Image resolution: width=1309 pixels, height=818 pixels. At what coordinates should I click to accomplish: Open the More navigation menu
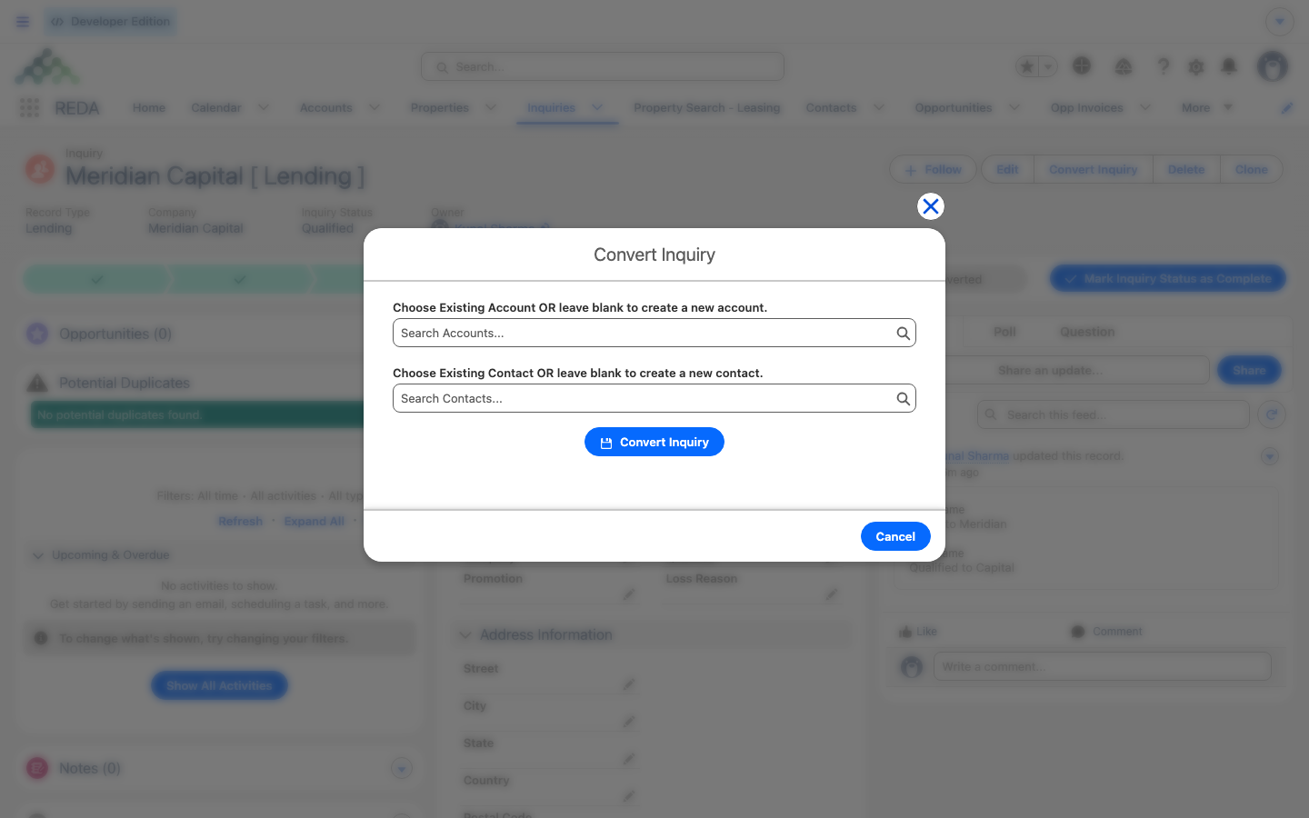[1207, 108]
